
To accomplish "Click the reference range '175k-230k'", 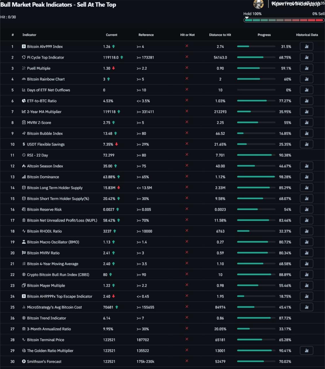I will [x=146, y=362].
